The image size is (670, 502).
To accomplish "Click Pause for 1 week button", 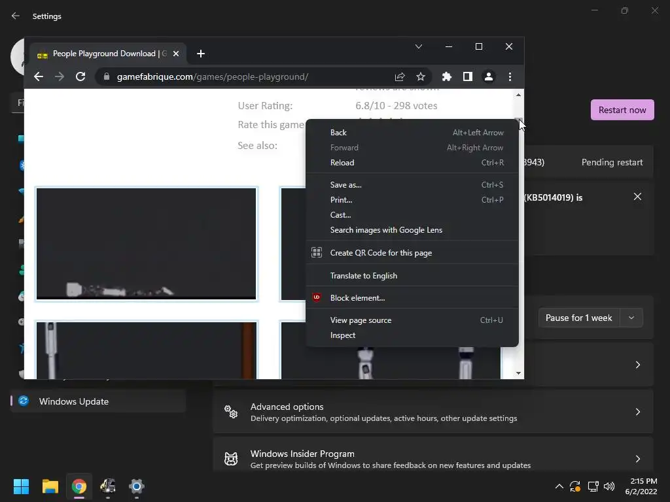I will pos(579,318).
